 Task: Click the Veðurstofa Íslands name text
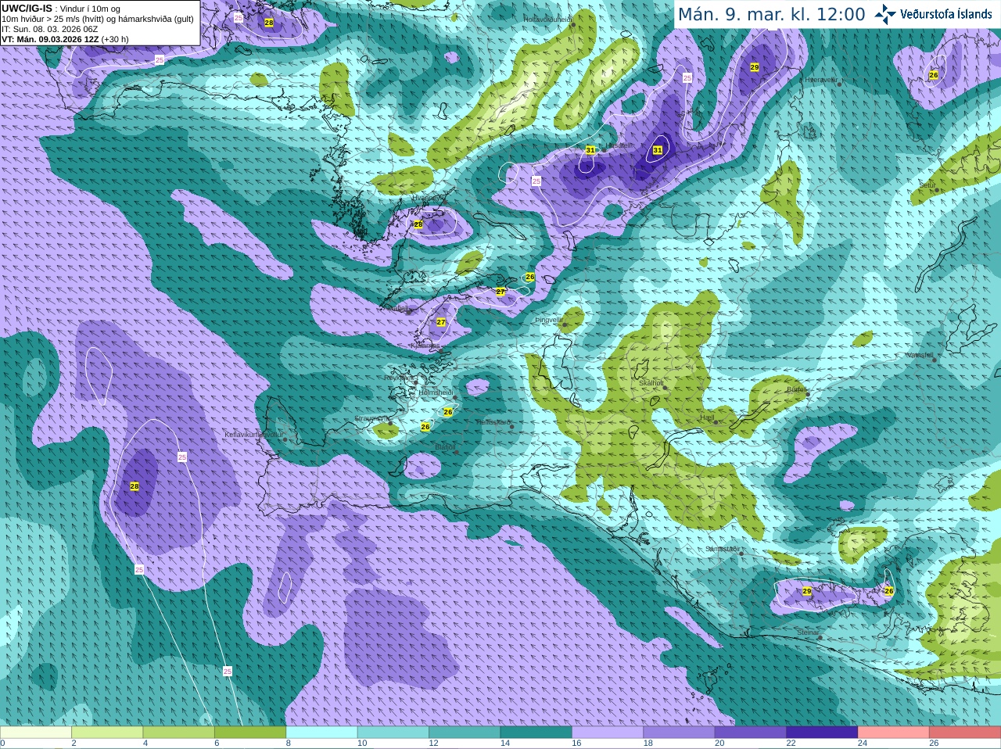coord(945,14)
